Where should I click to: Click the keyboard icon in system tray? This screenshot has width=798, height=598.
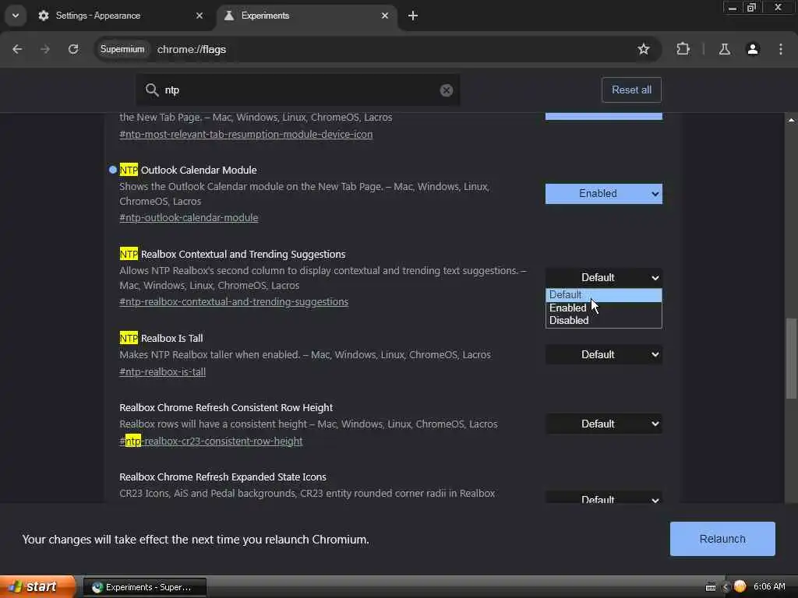coord(711,587)
